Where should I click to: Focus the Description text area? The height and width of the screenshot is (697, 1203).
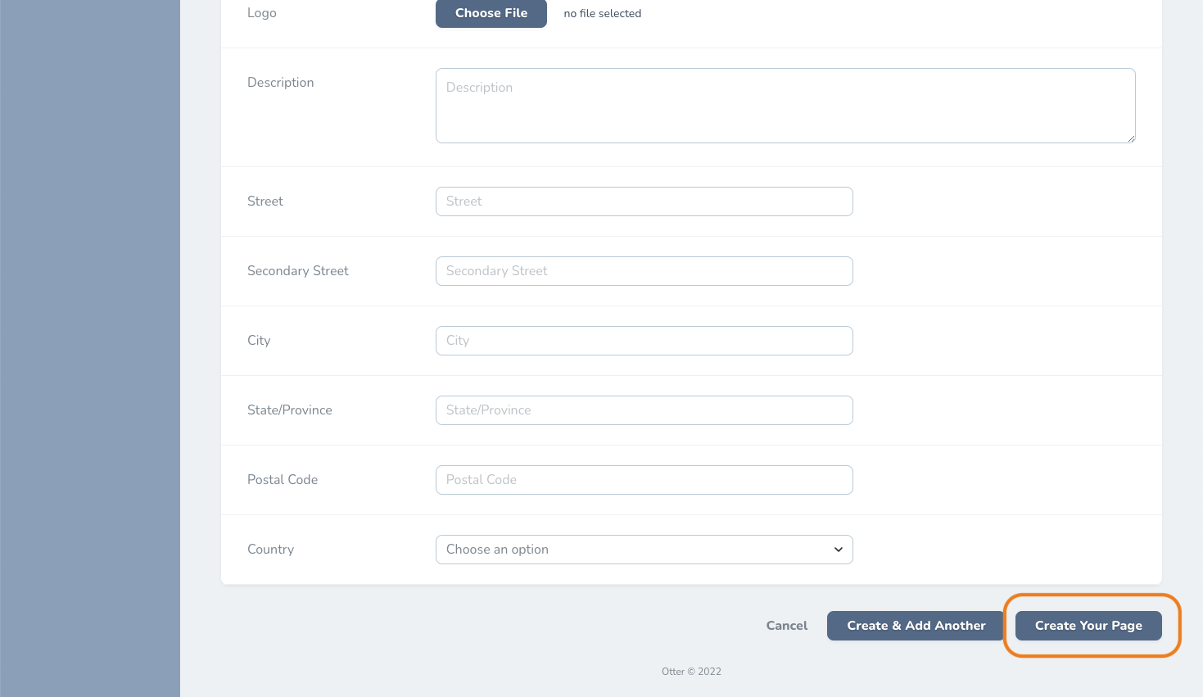click(x=785, y=106)
